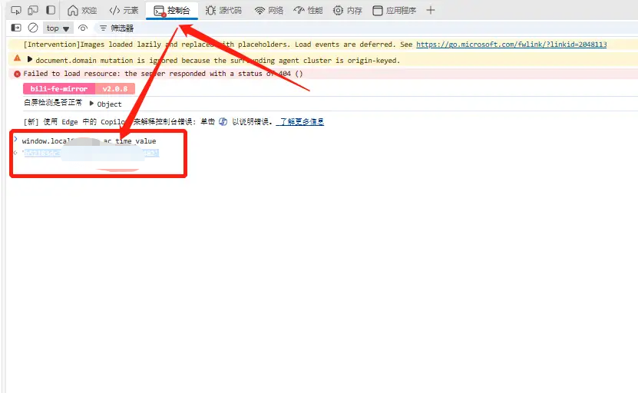Open the go.microsoft.com fwlink link
The width and height of the screenshot is (638, 393).
pos(511,45)
